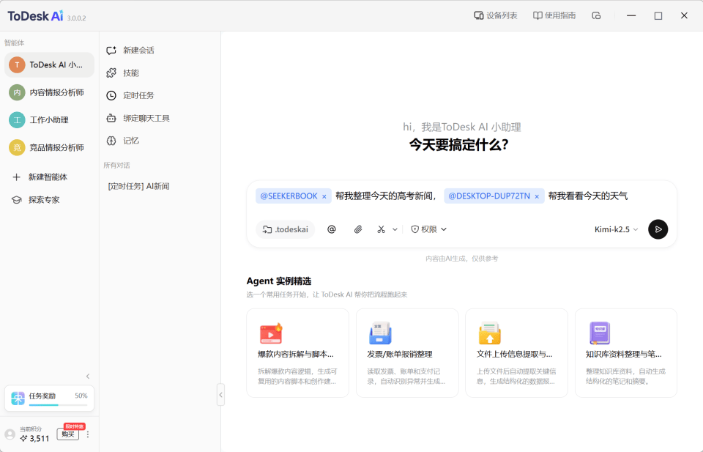703x452 pixels.
Task: Open the 权限 permissions dropdown
Action: point(428,229)
